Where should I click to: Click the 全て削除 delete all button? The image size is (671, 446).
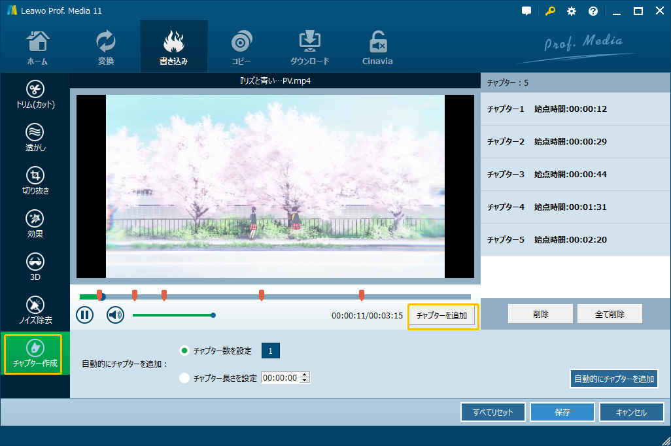(x=610, y=314)
